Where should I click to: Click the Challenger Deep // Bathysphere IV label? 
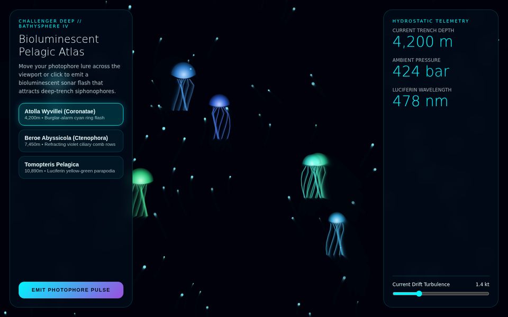pyautogui.click(x=50, y=24)
